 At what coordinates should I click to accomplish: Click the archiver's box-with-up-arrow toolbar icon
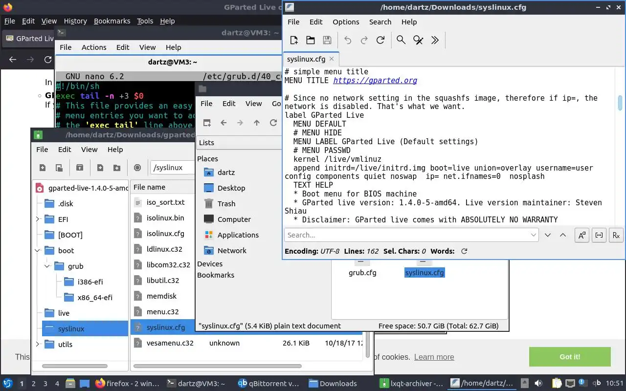pos(80,168)
